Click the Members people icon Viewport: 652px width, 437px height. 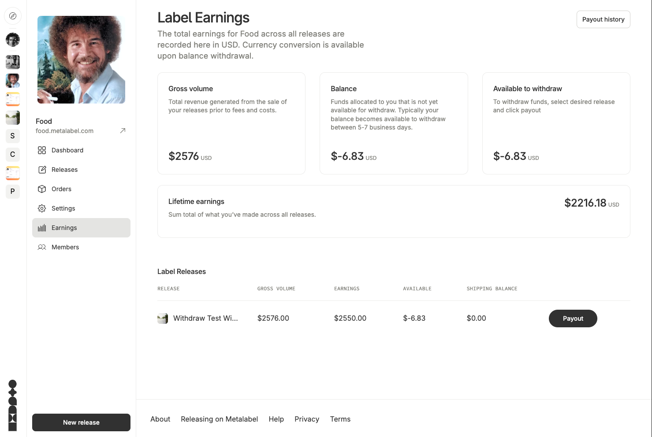coord(42,247)
